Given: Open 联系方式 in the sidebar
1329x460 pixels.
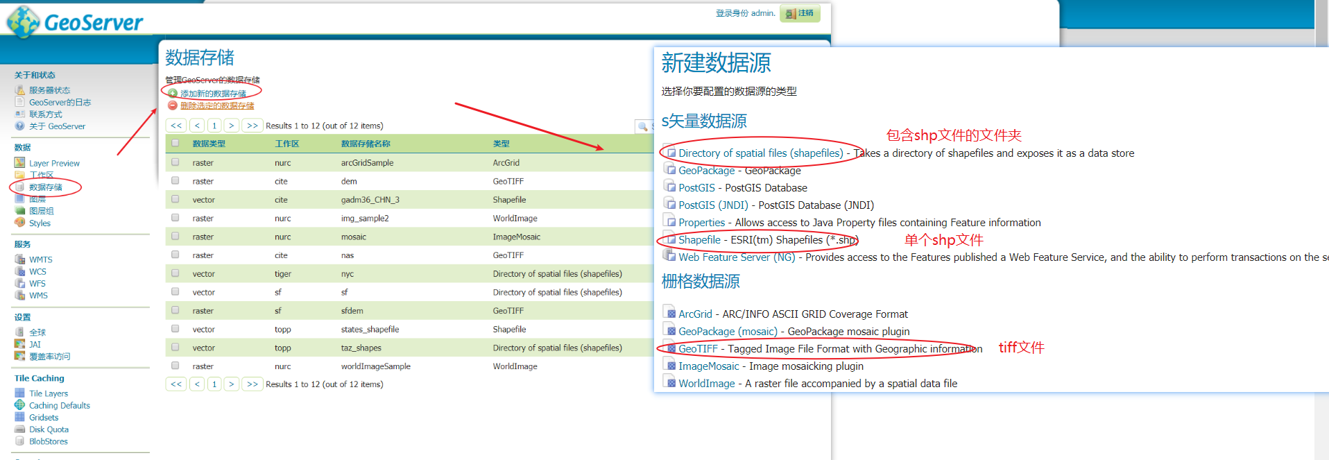Looking at the screenshot, I should pos(45,114).
